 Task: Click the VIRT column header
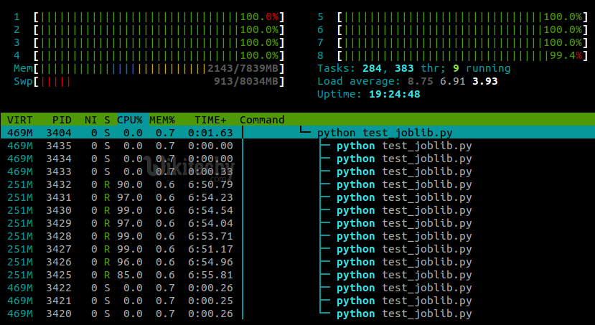point(19,120)
